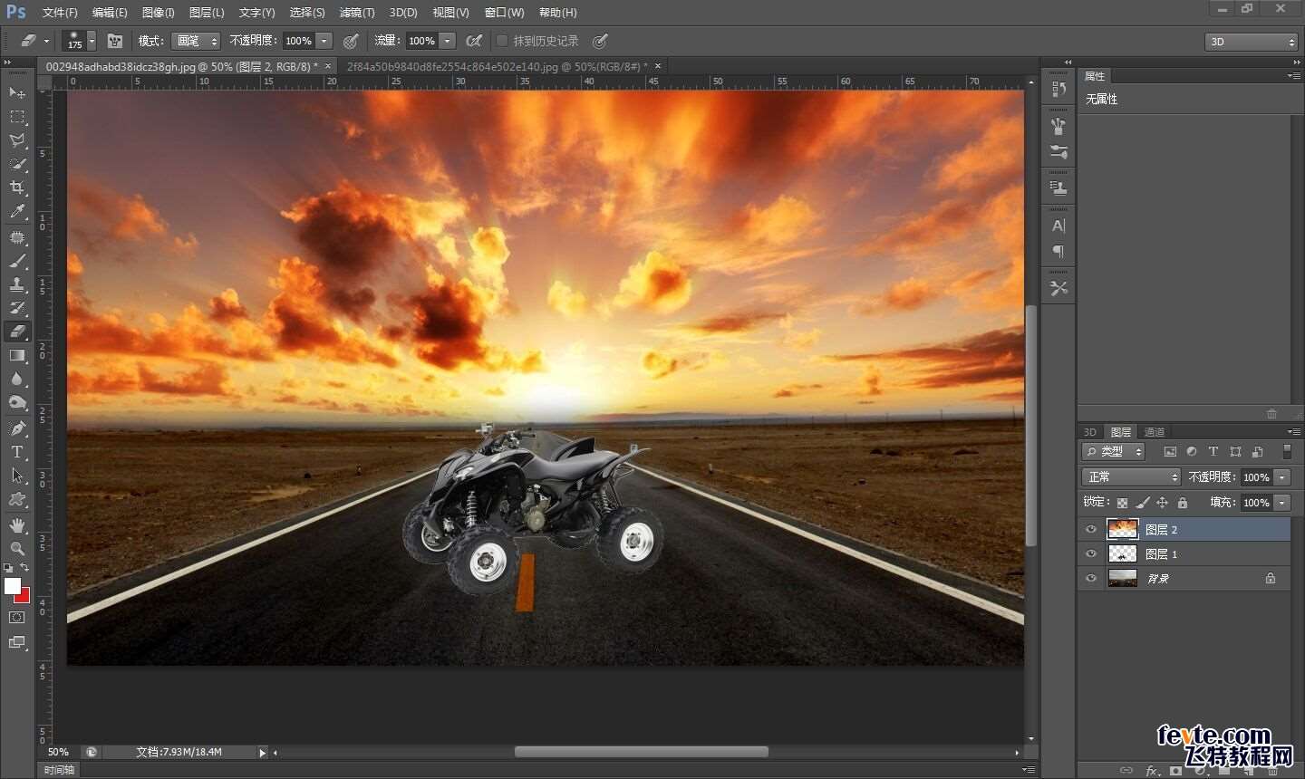The width and height of the screenshot is (1305, 779).
Task: Select the Crop tool
Action: point(17,188)
